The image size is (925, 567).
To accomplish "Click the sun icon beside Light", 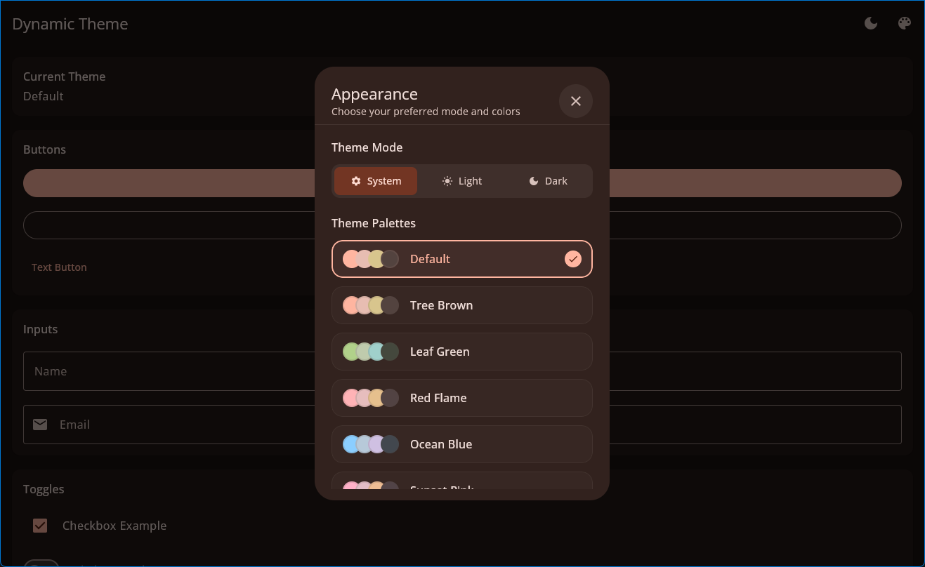I will point(447,181).
